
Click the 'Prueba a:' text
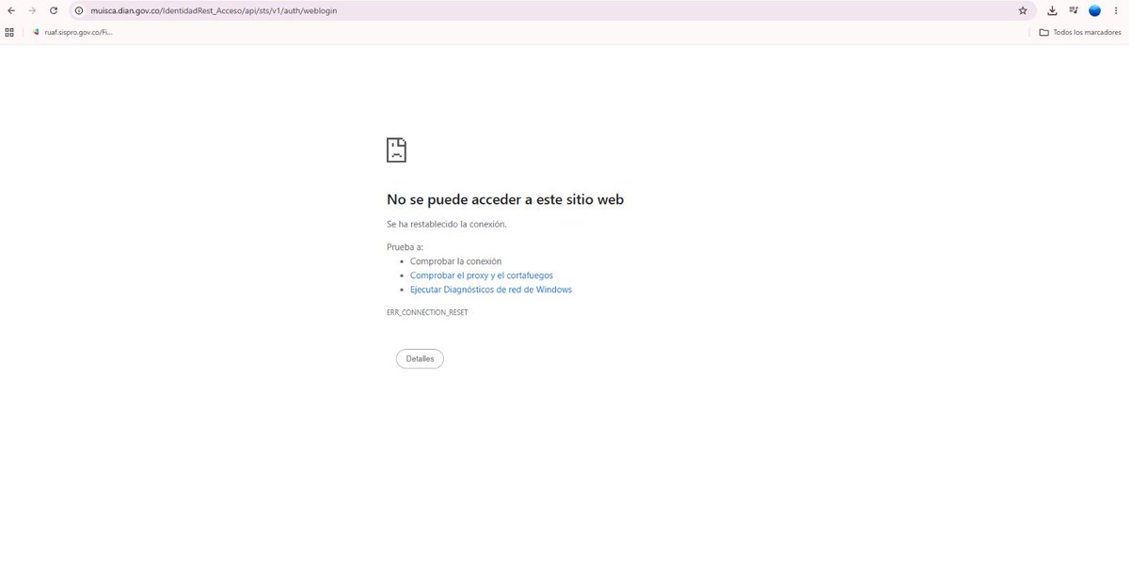click(405, 246)
